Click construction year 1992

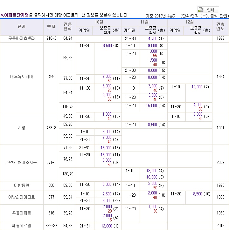pos(220,38)
